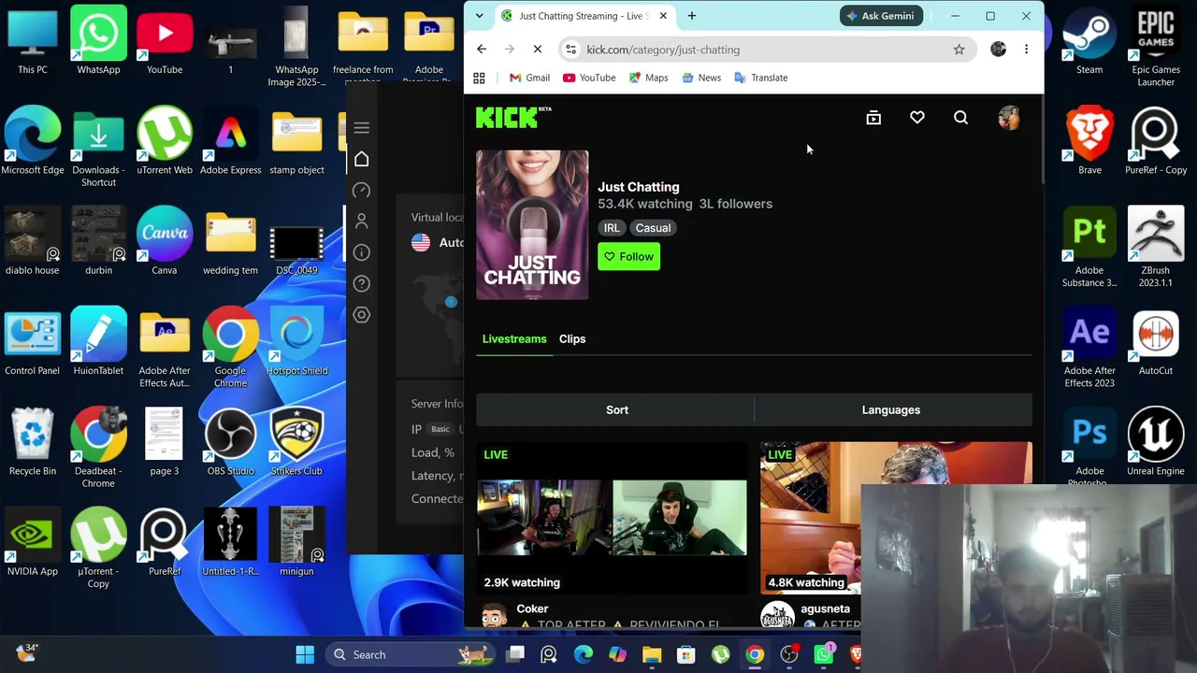Select the Brave desktop shortcut

[x=1089, y=141]
